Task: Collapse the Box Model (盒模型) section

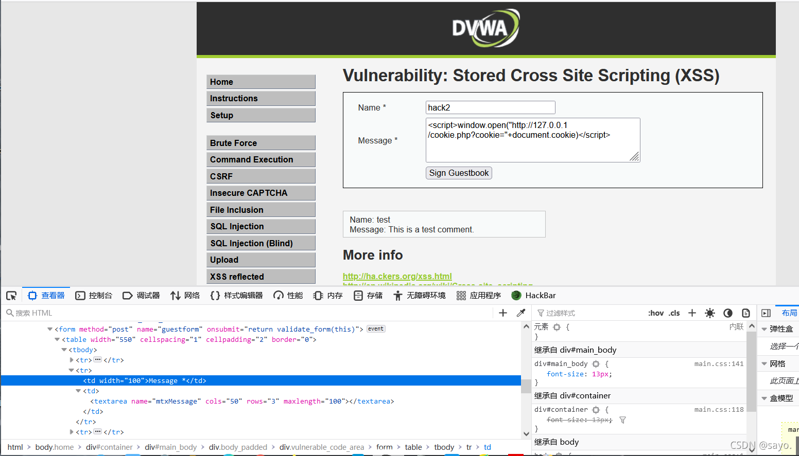Action: (765, 398)
